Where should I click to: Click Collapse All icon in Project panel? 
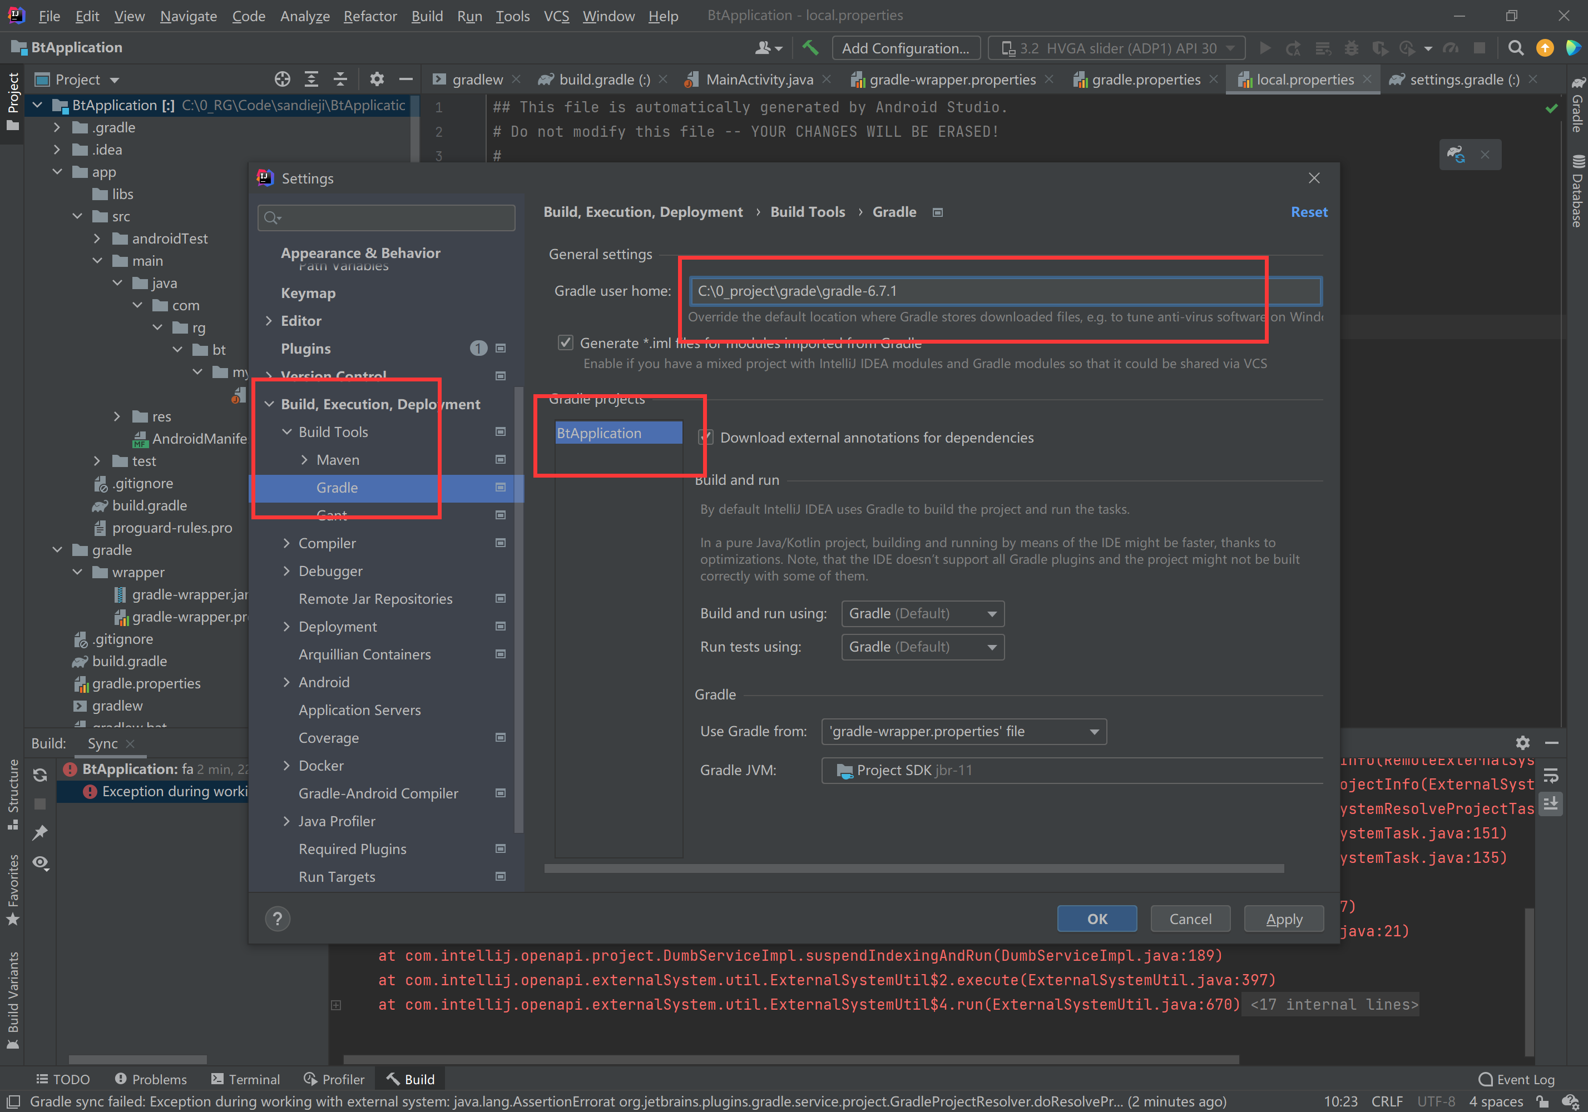(340, 80)
